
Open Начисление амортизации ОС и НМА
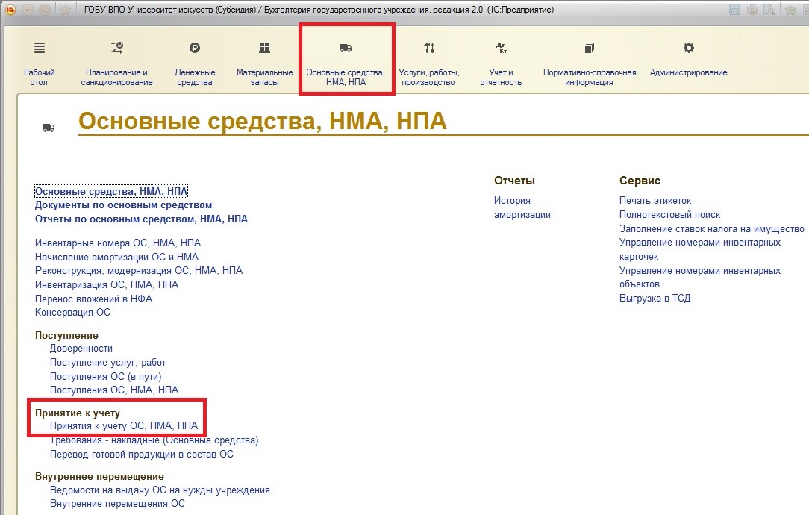(116, 257)
